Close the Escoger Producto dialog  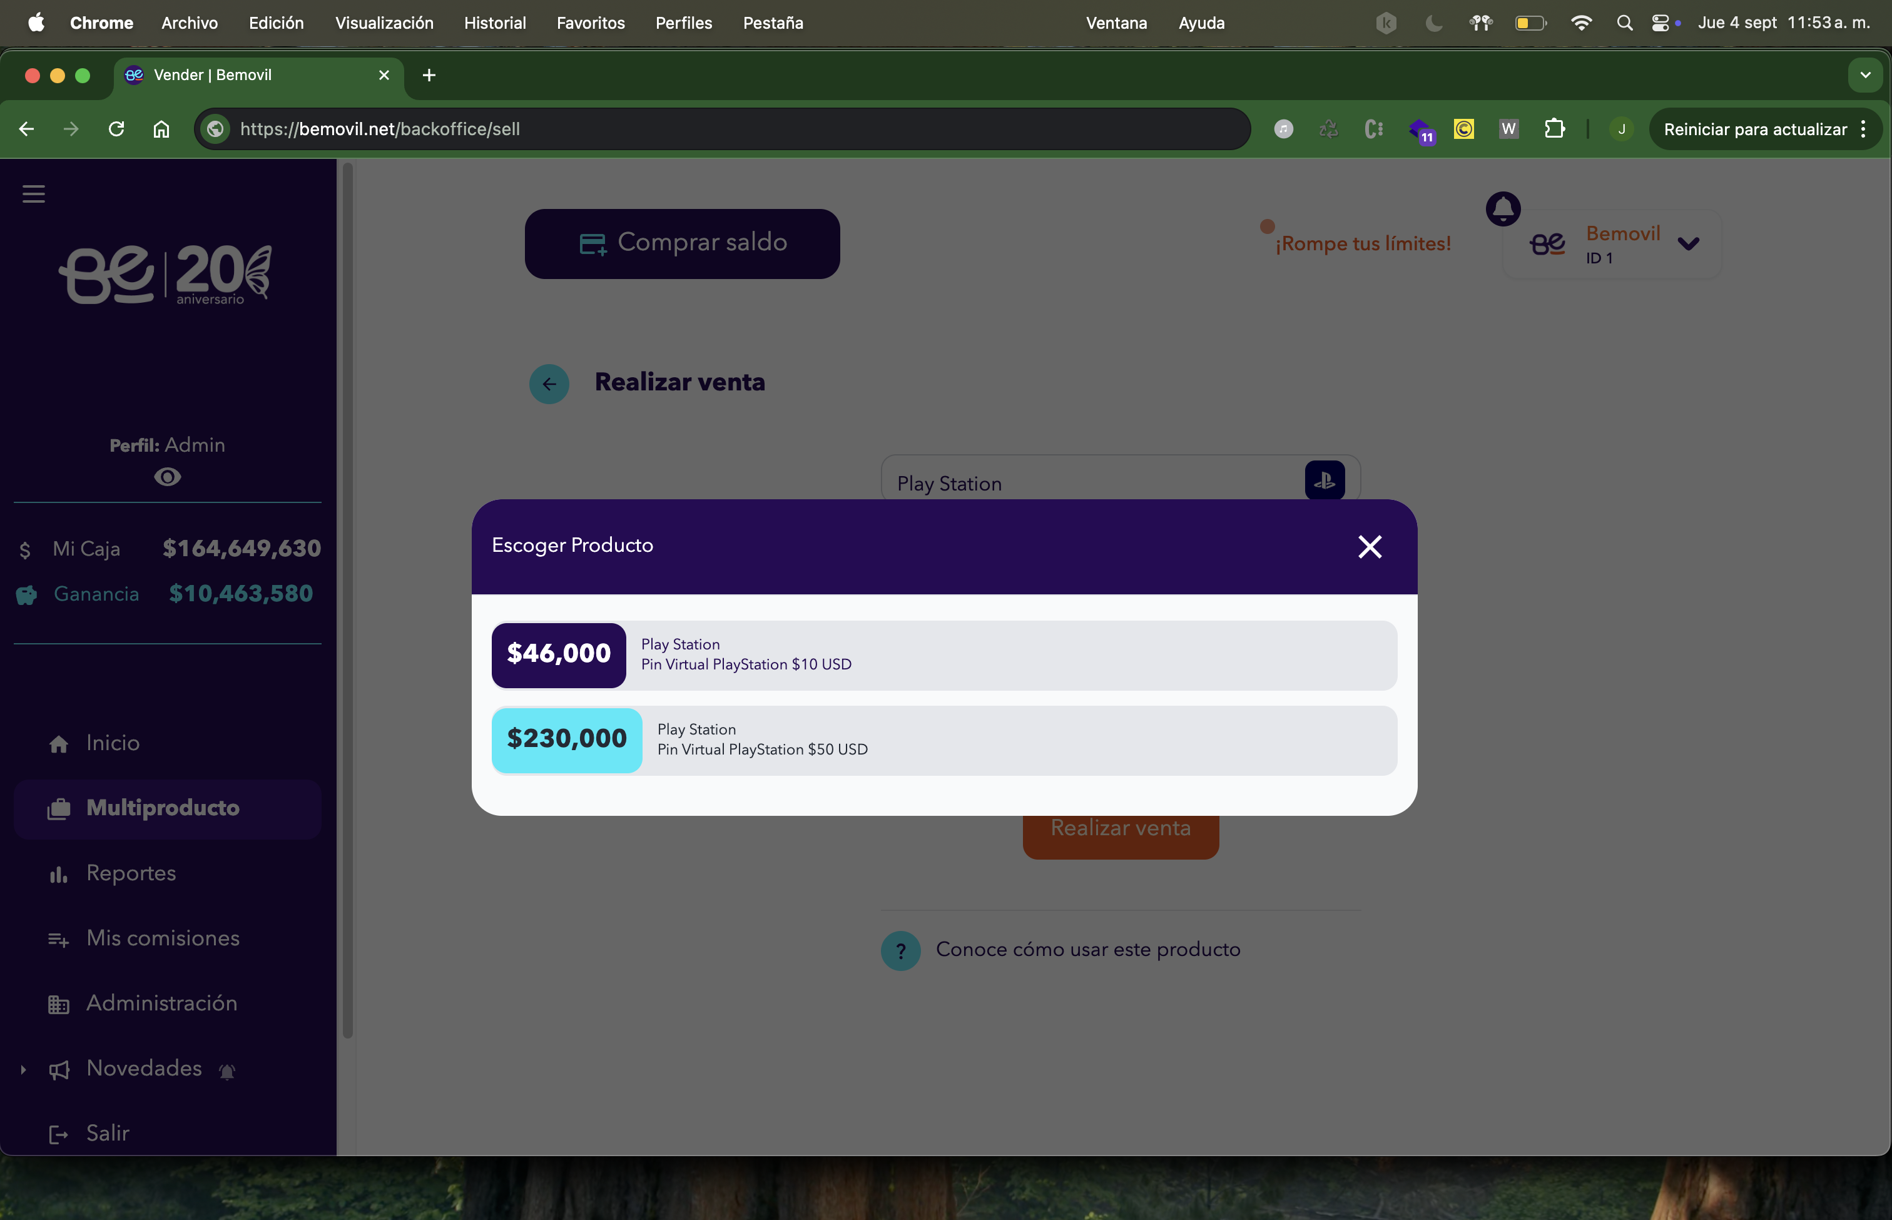click(x=1369, y=547)
